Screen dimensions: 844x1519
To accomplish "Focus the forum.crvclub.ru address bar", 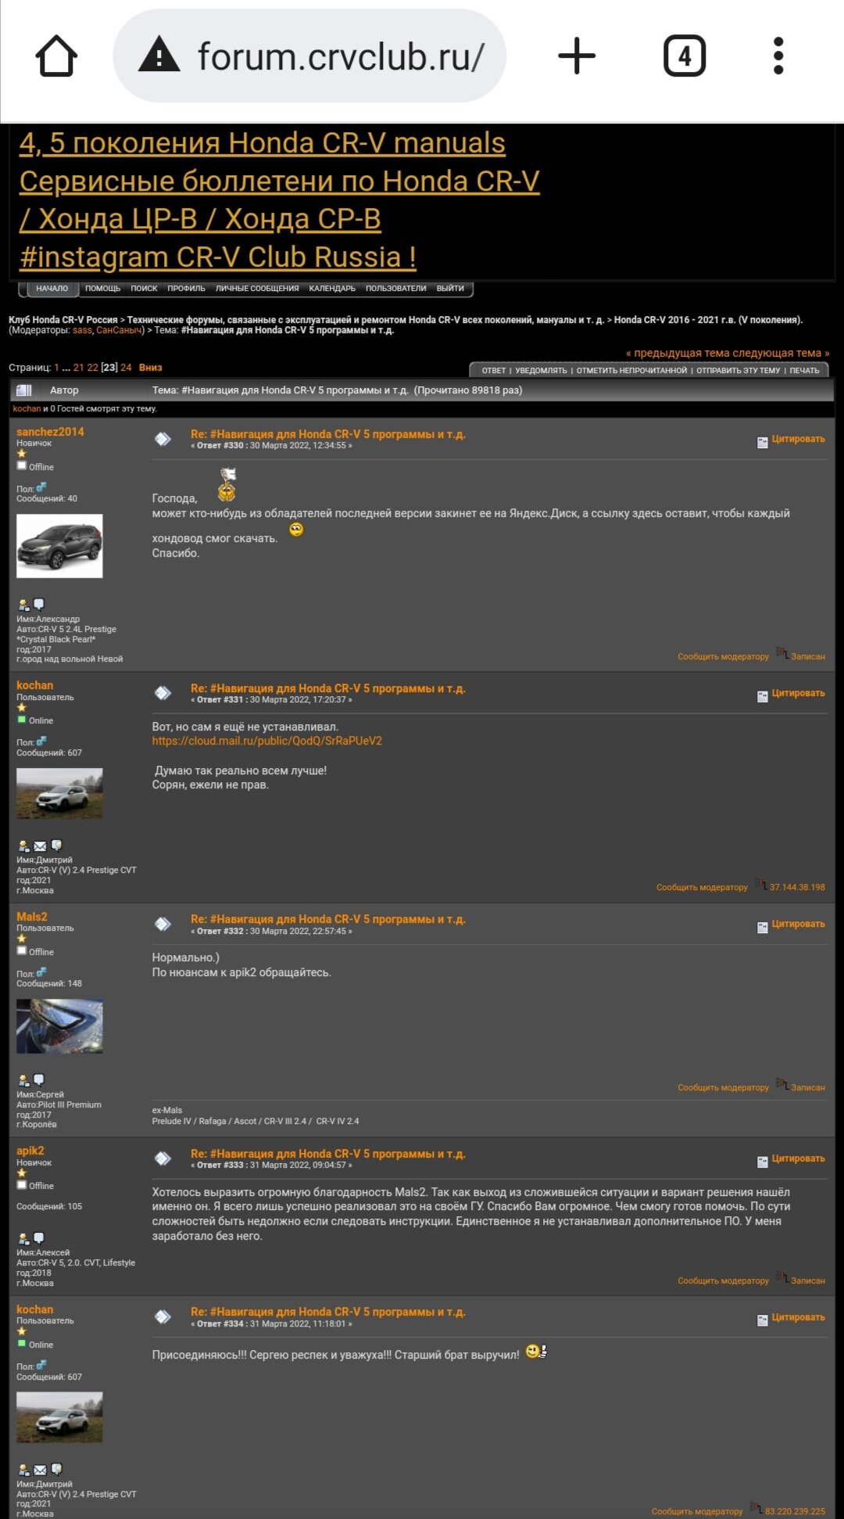I will pyautogui.click(x=309, y=56).
